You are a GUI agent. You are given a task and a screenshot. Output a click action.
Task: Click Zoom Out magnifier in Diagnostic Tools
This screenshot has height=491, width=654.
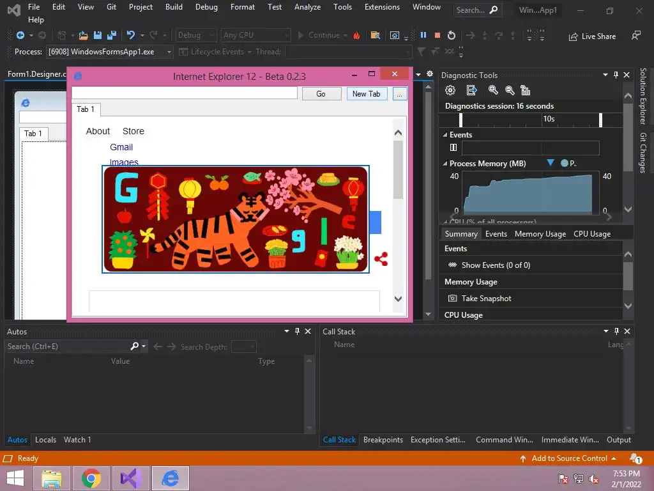point(509,90)
